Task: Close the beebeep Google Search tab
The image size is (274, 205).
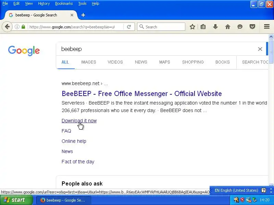Action: pyautogui.click(x=72, y=15)
